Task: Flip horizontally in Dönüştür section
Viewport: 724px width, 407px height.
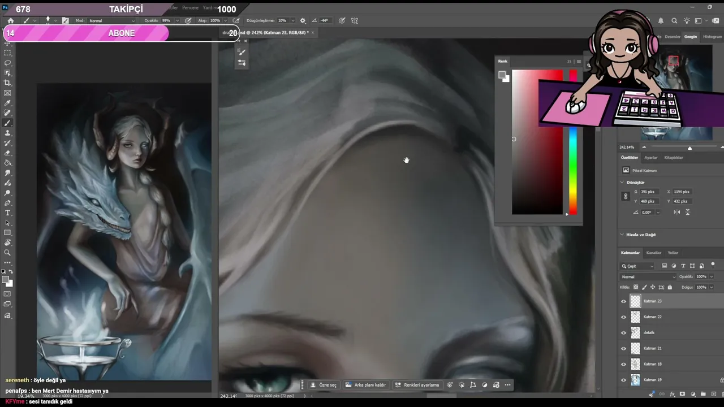Action: point(677,212)
